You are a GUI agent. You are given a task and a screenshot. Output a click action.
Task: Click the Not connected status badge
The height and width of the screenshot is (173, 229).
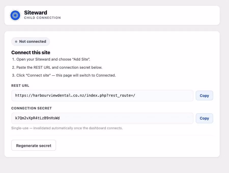point(31,41)
